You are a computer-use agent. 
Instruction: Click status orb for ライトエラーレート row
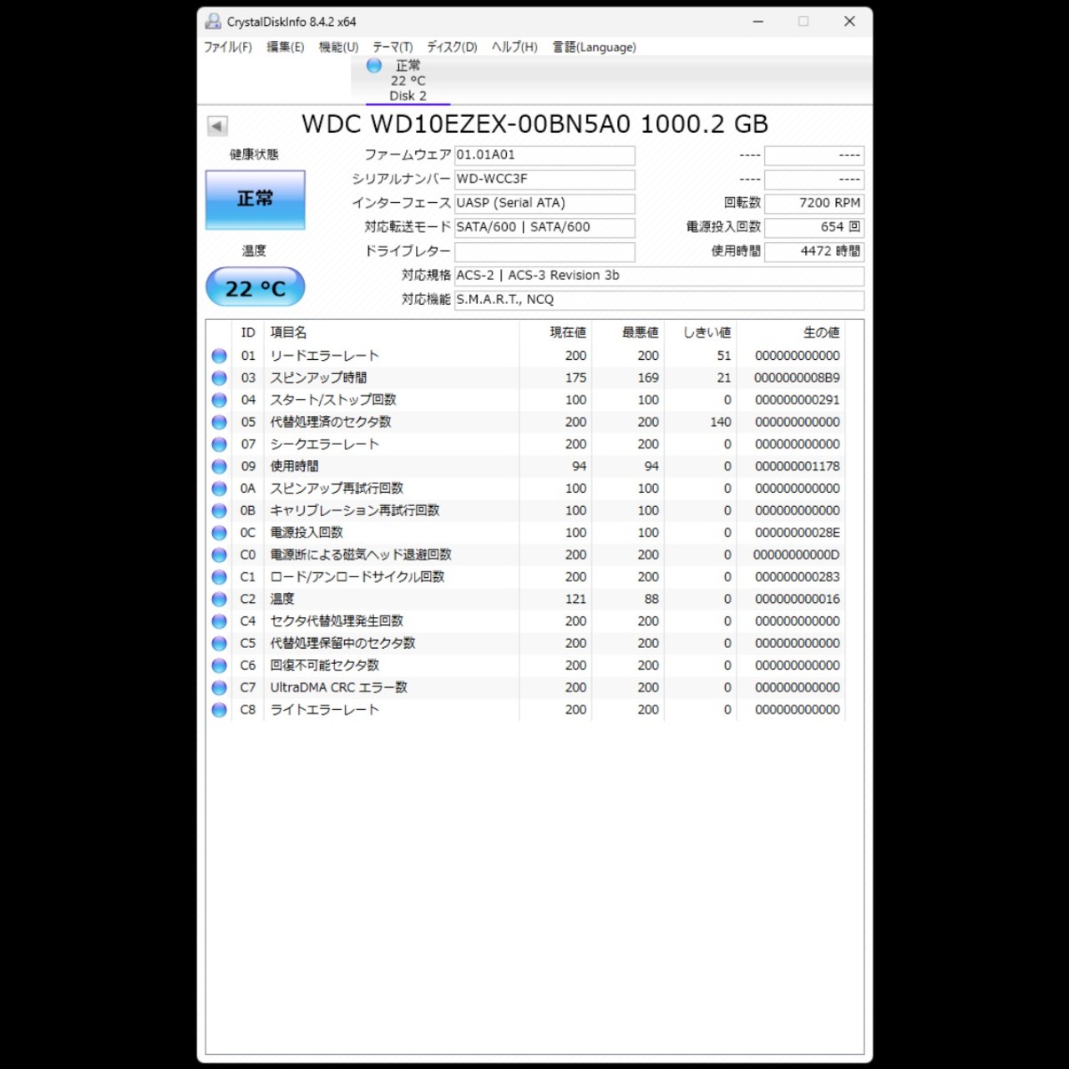point(220,710)
